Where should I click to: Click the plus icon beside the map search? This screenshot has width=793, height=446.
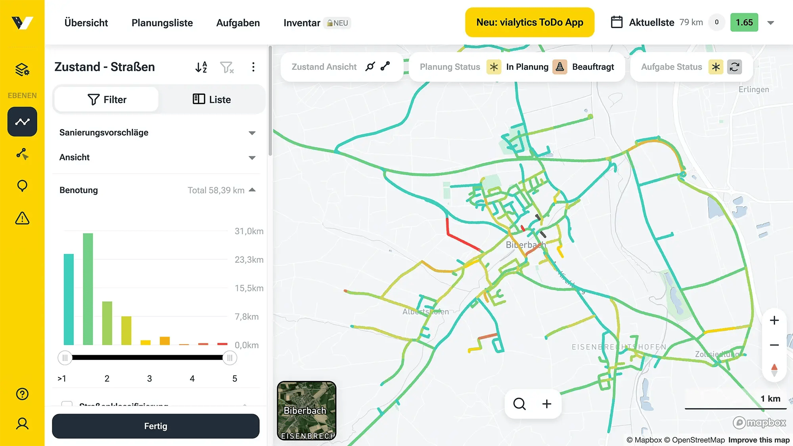tap(547, 404)
